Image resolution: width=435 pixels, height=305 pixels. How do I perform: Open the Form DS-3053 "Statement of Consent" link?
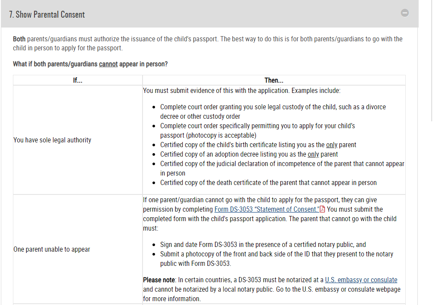[x=267, y=209]
